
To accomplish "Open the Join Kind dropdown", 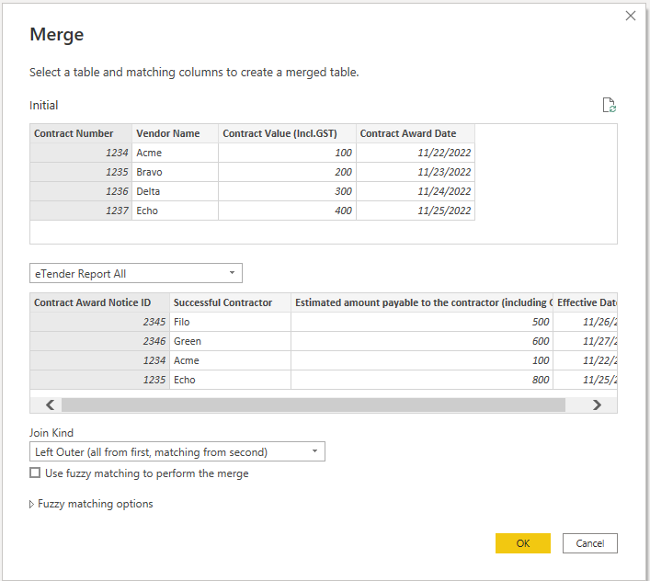I will 177,451.
